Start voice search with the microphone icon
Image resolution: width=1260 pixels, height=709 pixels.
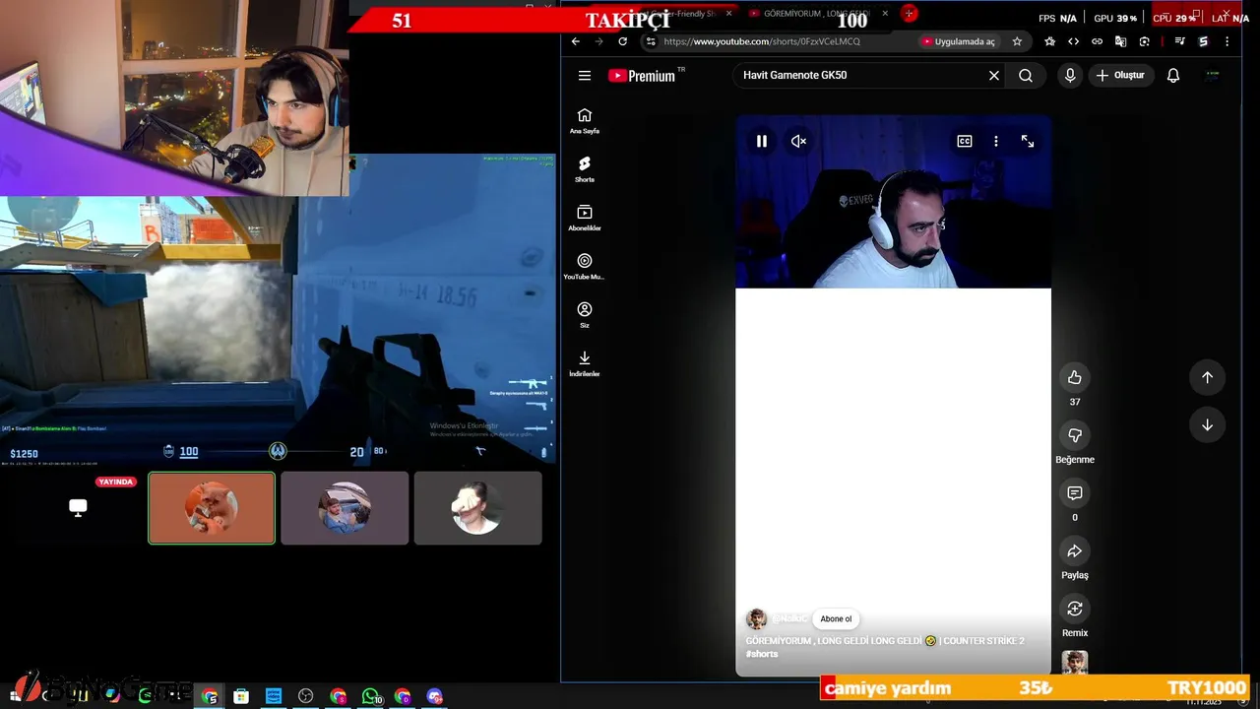pos(1070,76)
